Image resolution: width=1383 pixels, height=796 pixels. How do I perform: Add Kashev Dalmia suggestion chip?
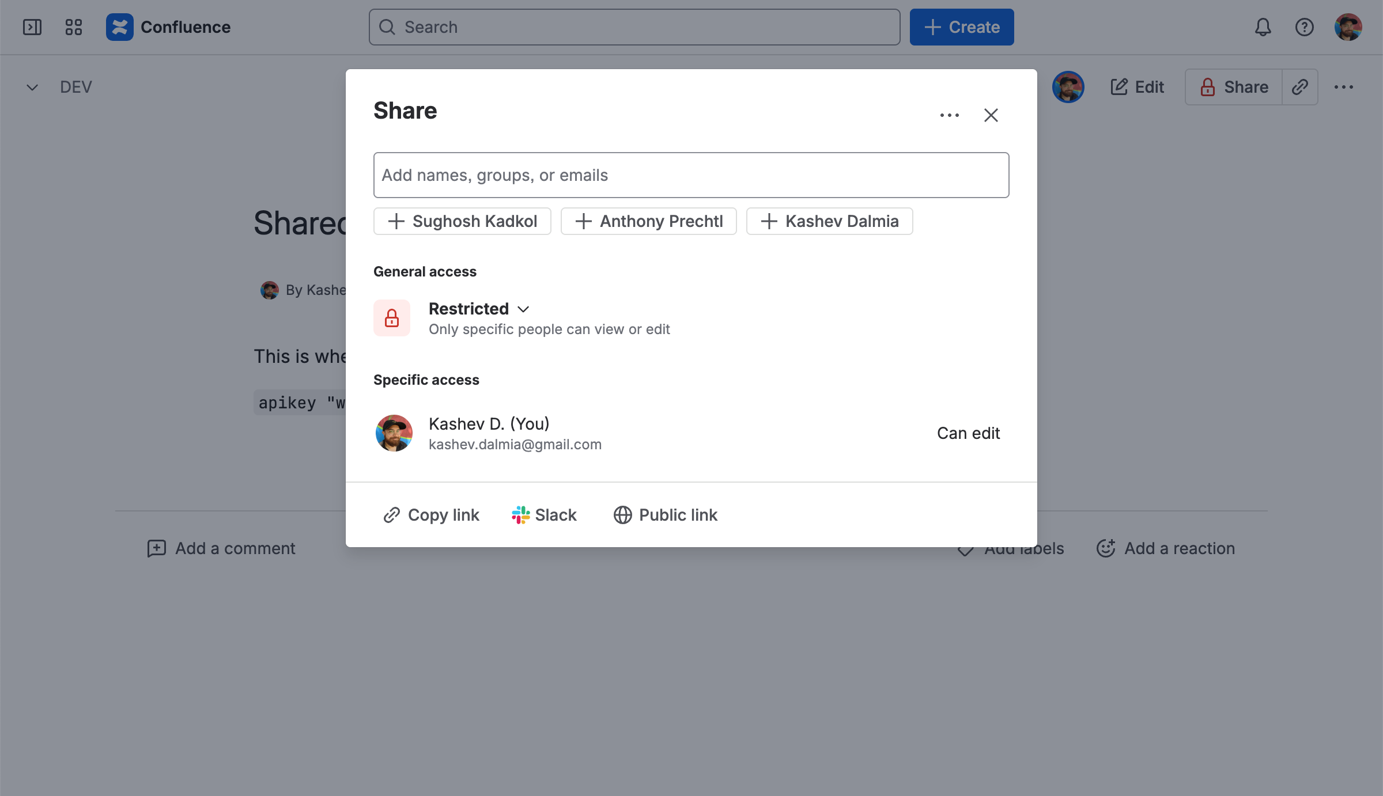click(829, 221)
